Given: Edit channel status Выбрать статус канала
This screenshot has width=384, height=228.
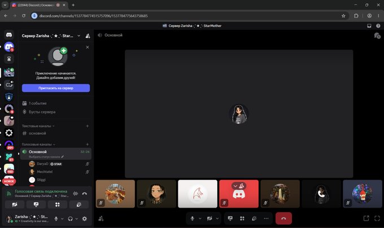Looking at the screenshot, I should click(x=46, y=156).
